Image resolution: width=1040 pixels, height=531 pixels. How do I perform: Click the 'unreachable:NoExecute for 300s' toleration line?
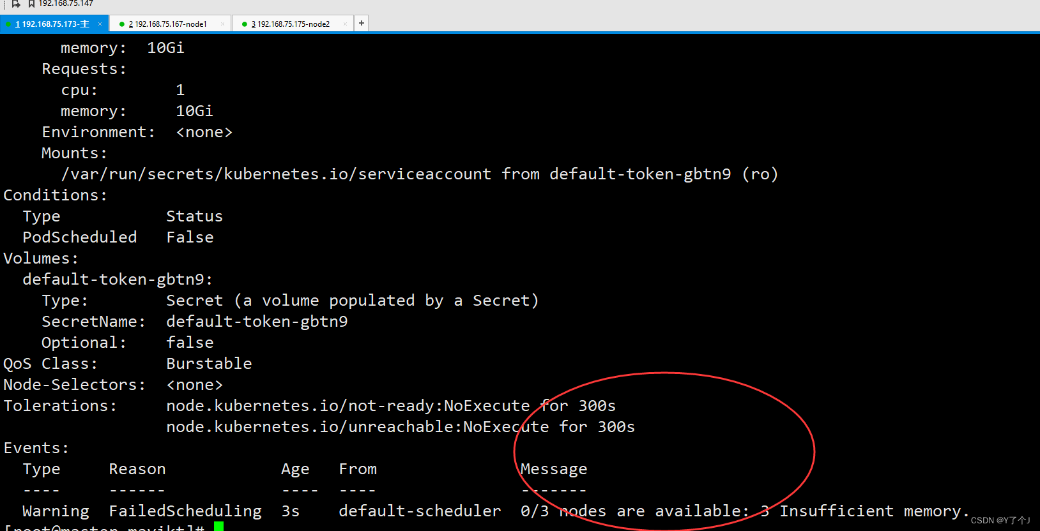[x=401, y=427]
